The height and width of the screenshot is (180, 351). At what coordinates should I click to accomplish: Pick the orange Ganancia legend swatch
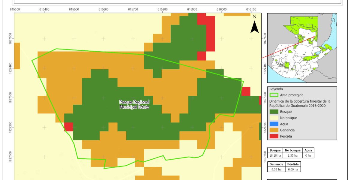274,130
